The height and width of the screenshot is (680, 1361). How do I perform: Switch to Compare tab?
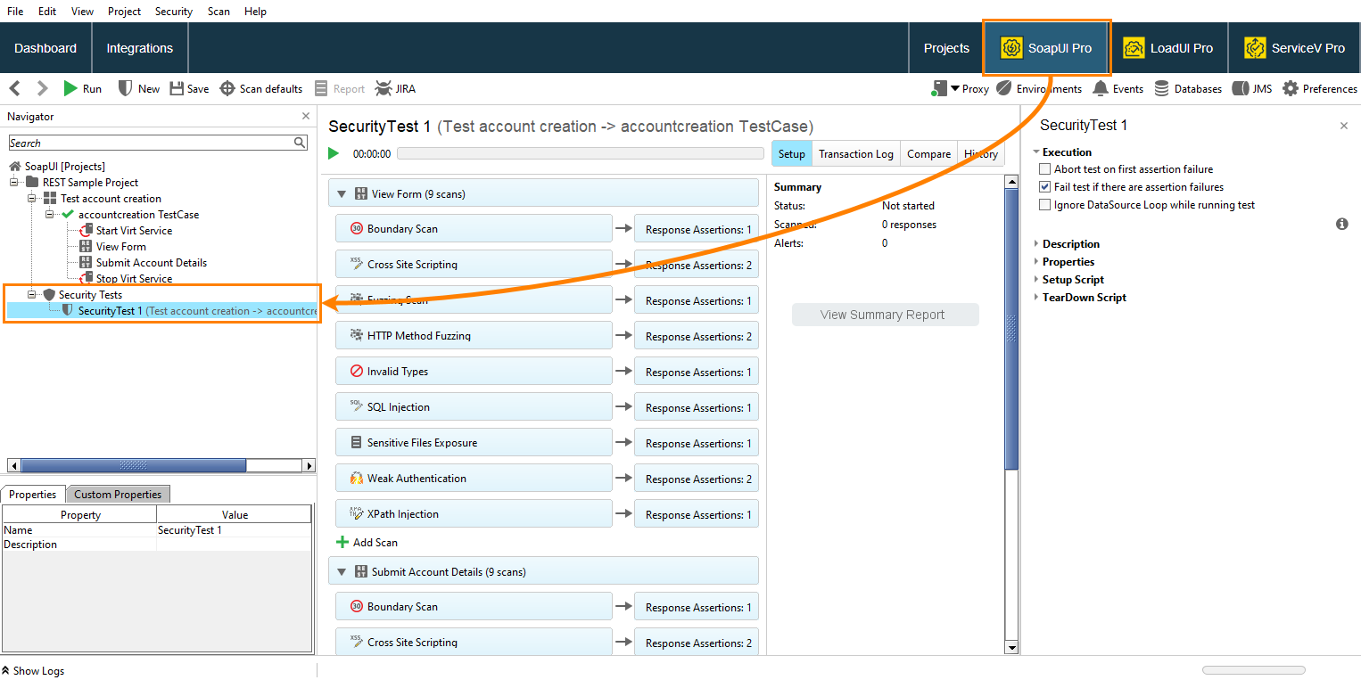coord(928,153)
